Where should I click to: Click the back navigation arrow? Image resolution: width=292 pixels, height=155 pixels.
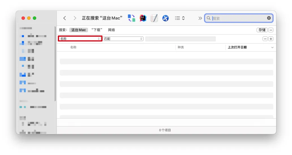click(x=65, y=18)
